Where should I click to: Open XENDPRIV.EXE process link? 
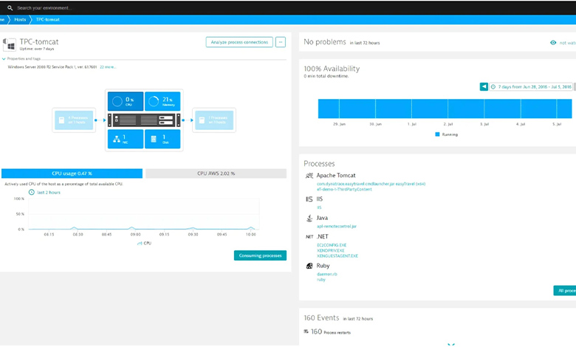coord(331,250)
